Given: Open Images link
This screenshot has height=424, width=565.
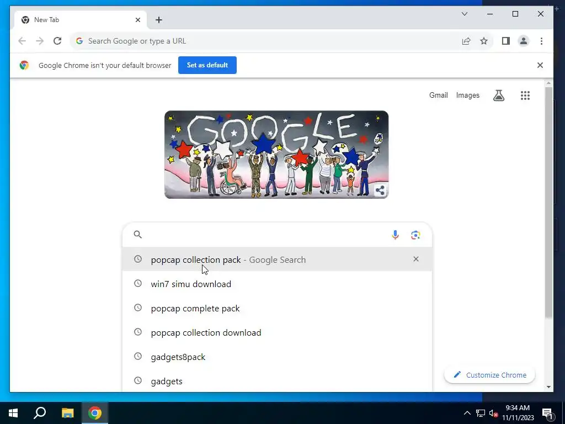Looking at the screenshot, I should [468, 95].
